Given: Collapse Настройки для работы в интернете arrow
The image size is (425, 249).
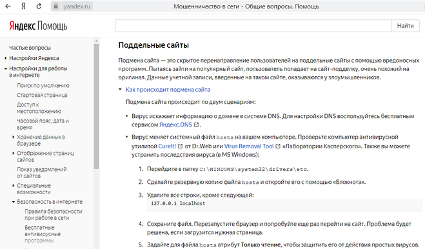Looking at the screenshot, I should click(6, 68).
